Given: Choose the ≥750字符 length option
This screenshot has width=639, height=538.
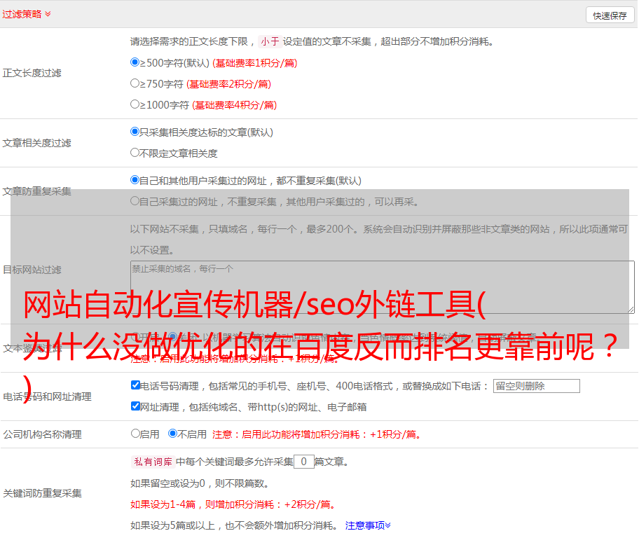Looking at the screenshot, I should pos(135,83).
